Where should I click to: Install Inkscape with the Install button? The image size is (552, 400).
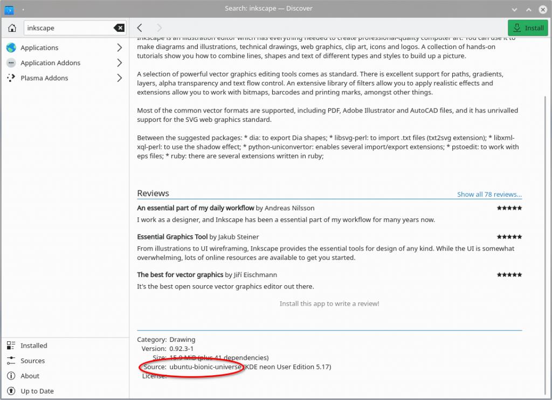(528, 28)
